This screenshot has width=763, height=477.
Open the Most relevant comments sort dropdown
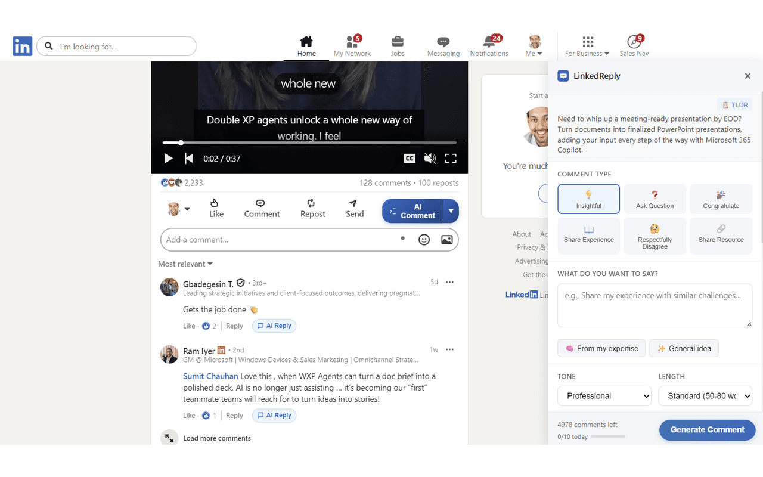coord(185,264)
